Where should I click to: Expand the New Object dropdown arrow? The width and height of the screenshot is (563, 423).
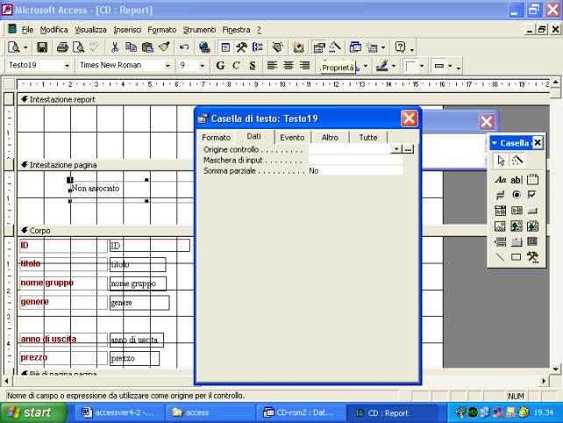coord(383,47)
